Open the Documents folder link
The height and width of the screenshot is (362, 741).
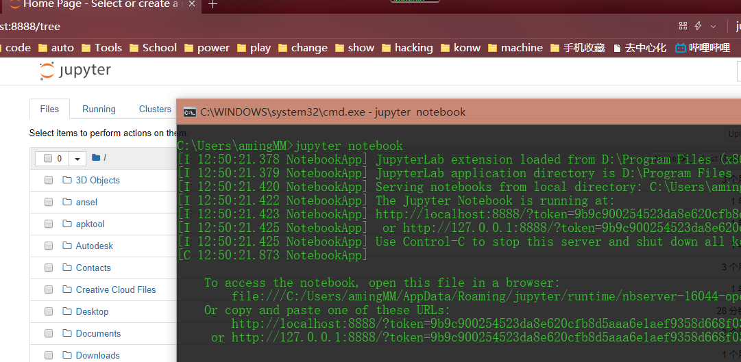point(98,333)
